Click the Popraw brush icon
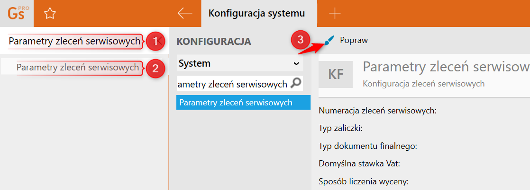The image size is (530, 190). (x=329, y=41)
